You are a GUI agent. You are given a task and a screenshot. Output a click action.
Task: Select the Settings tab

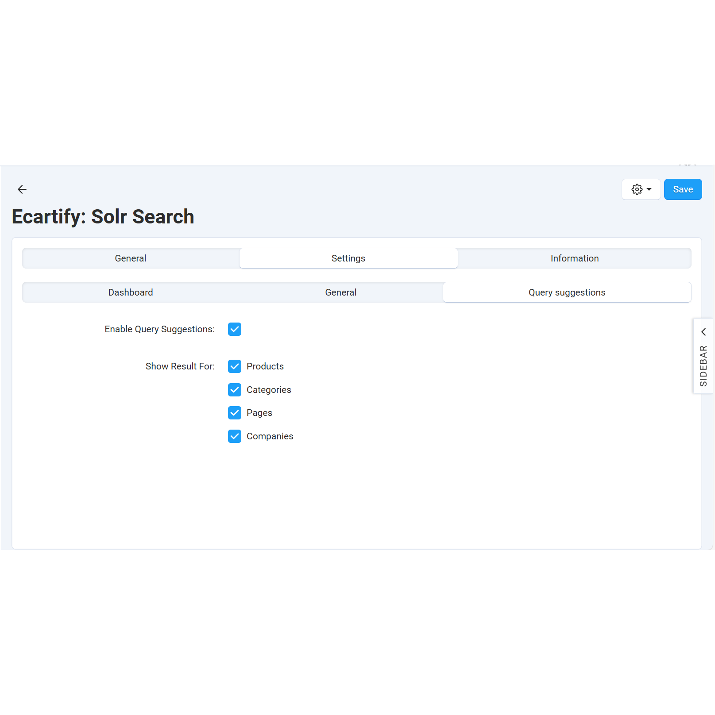348,258
